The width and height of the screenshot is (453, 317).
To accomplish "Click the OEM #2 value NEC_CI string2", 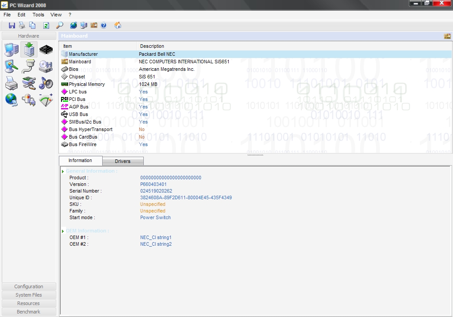I will [x=156, y=244].
